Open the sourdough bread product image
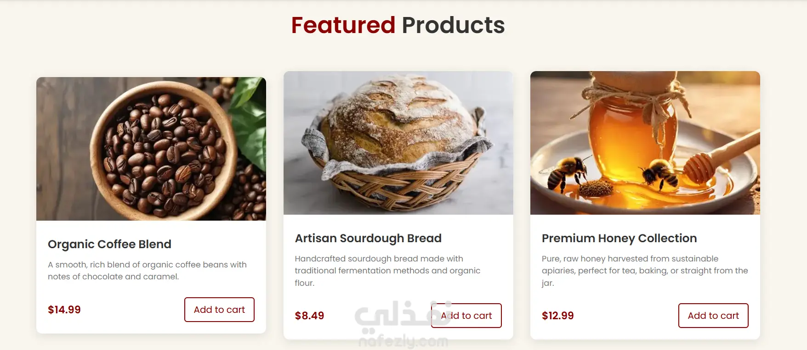807x350 pixels. click(x=398, y=143)
